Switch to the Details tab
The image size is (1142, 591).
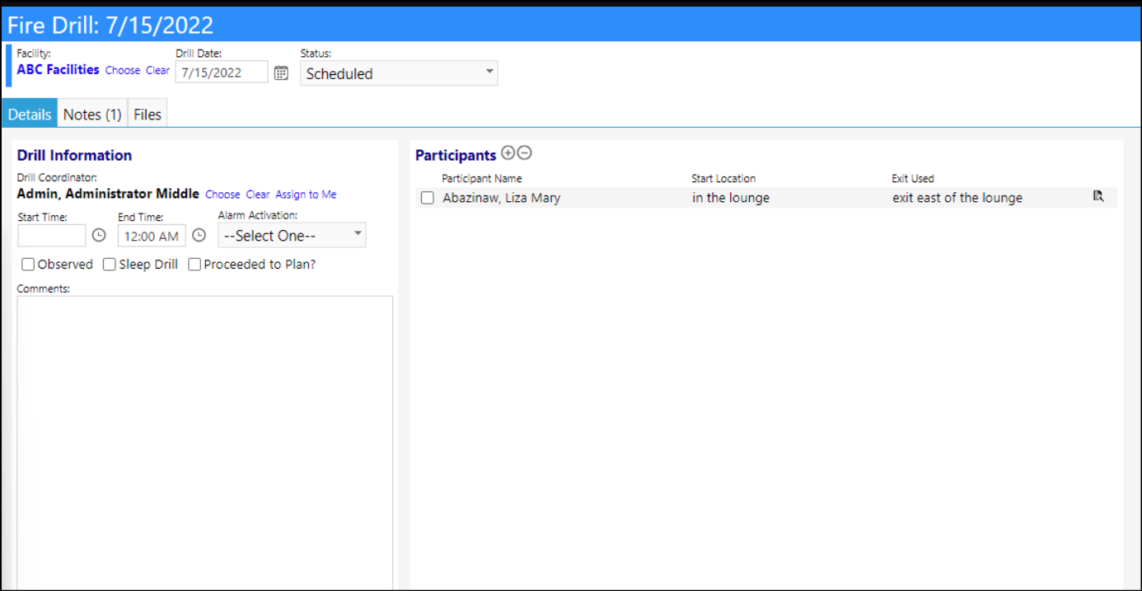30,115
